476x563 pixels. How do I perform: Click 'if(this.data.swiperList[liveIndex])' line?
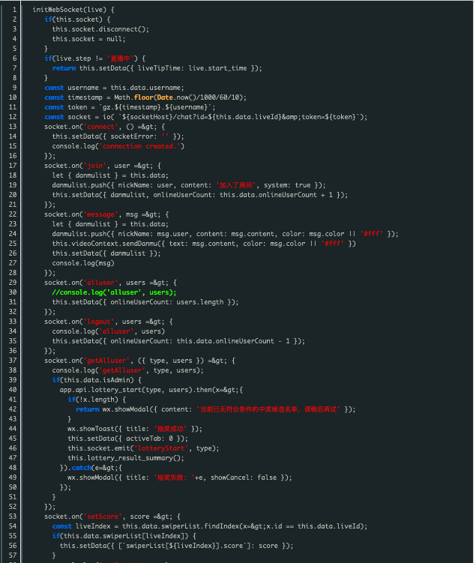click(124, 536)
